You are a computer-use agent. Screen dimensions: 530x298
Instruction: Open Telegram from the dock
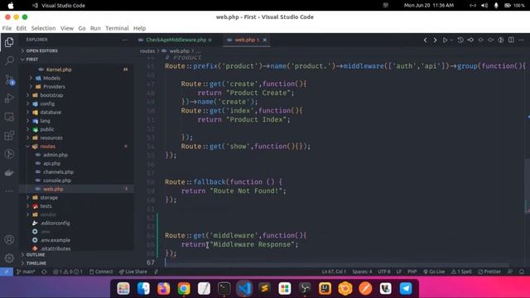pyautogui.click(x=406, y=289)
